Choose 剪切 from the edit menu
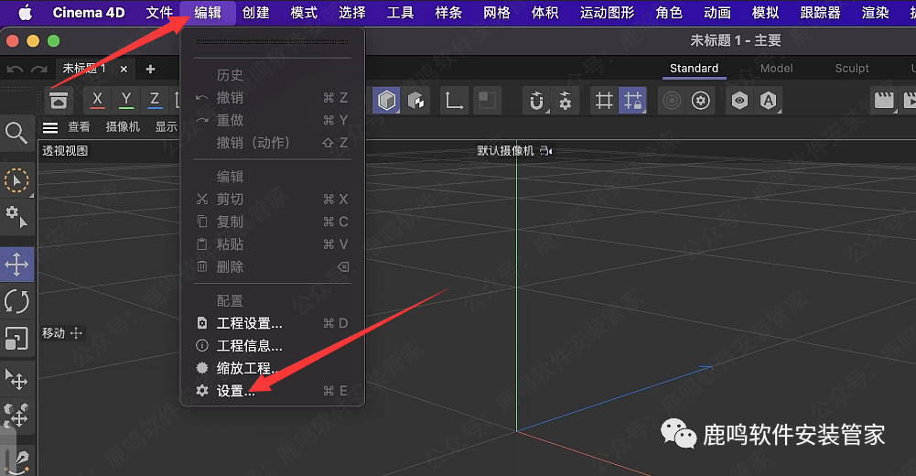This screenshot has height=476, width=916. [x=272, y=200]
